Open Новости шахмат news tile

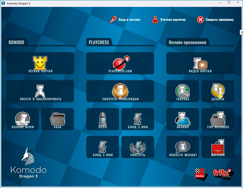tap(183, 147)
